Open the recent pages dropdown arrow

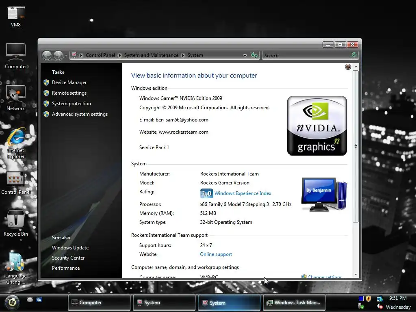[66, 56]
